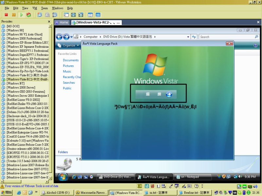Click the Favorites horizontal scrollbar thumb

(x=12, y=181)
